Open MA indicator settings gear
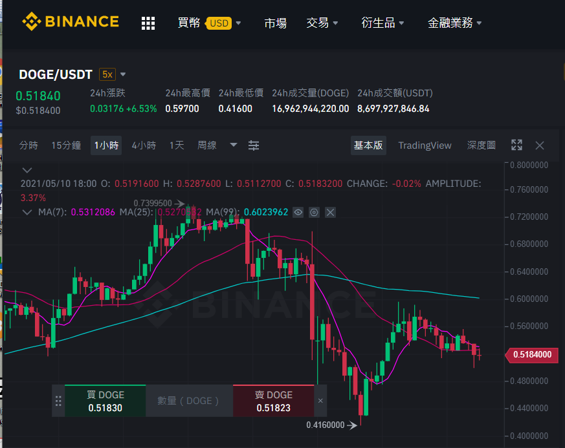 [314, 212]
